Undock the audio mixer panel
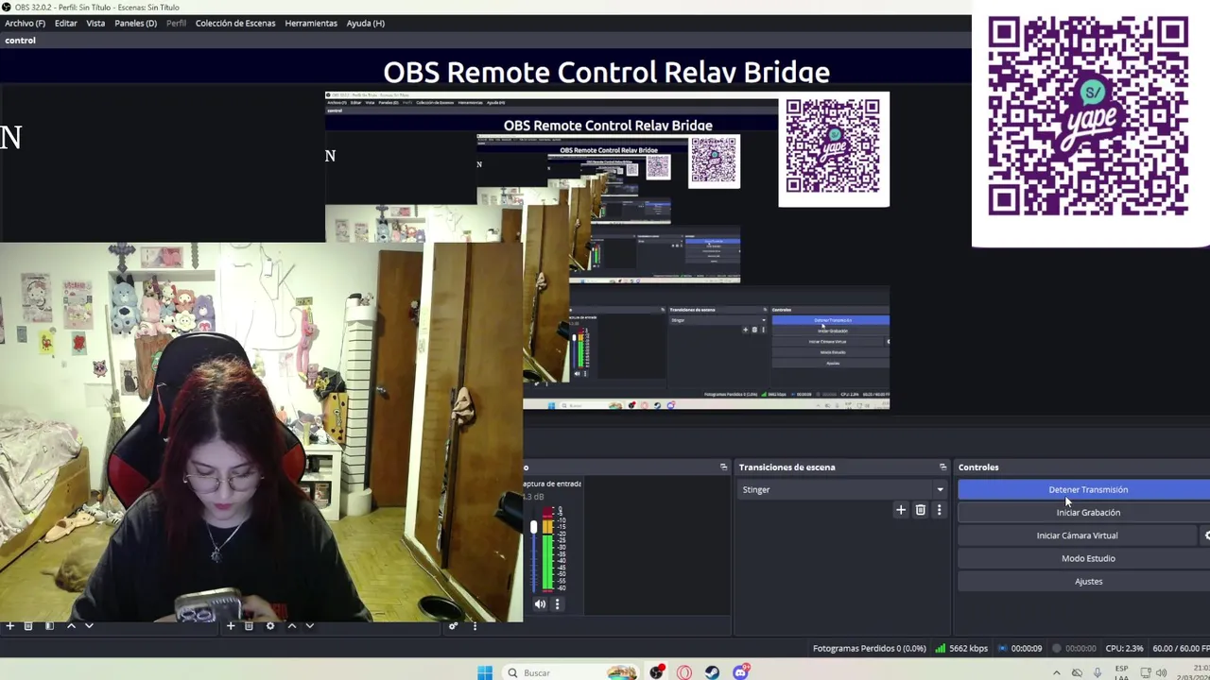The image size is (1210, 680). (x=724, y=467)
